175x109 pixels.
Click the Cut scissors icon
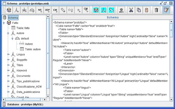131,10
